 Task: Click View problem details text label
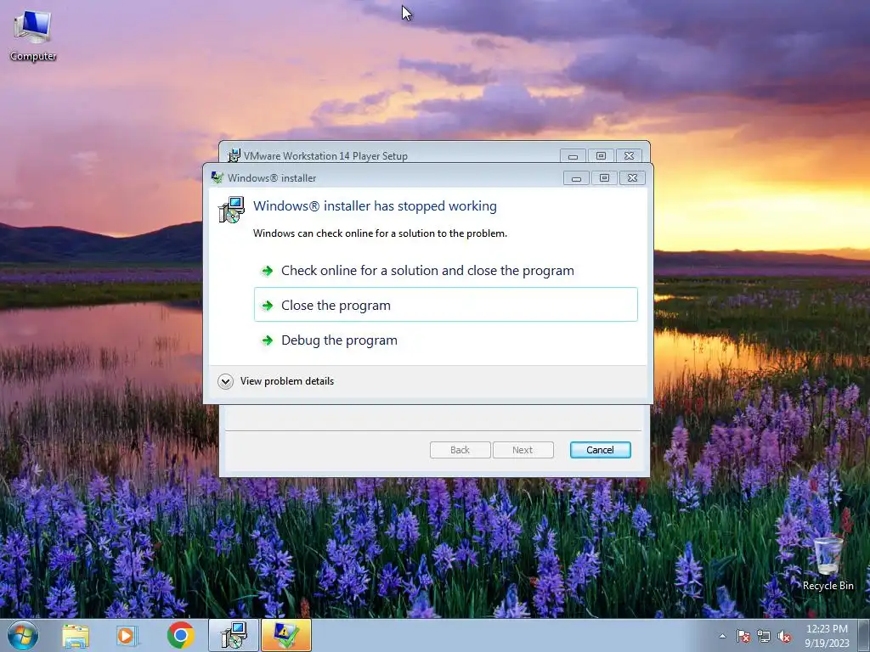click(287, 381)
